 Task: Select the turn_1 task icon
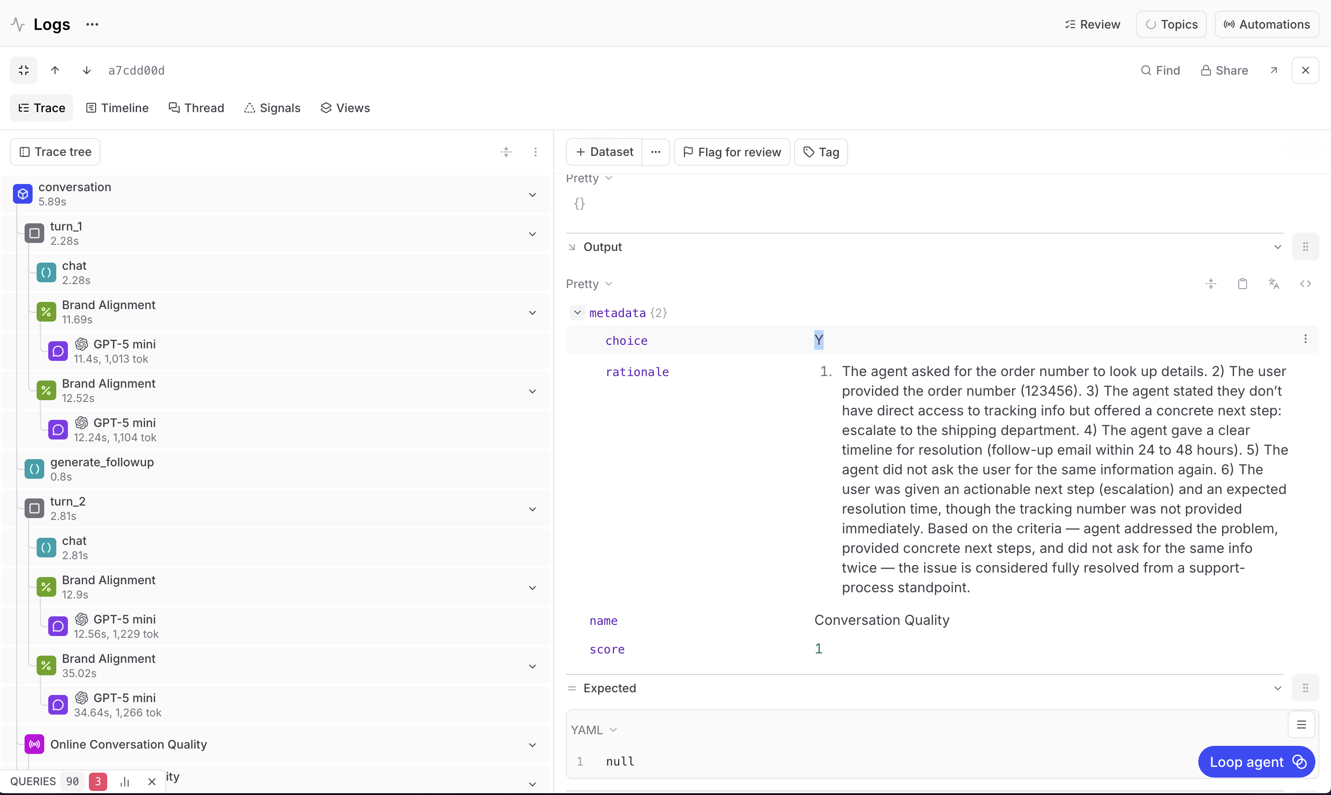pyautogui.click(x=35, y=233)
